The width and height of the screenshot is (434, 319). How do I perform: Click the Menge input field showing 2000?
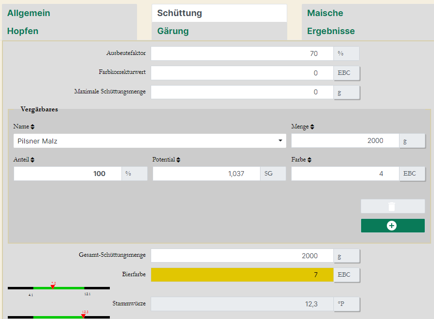[345, 141]
